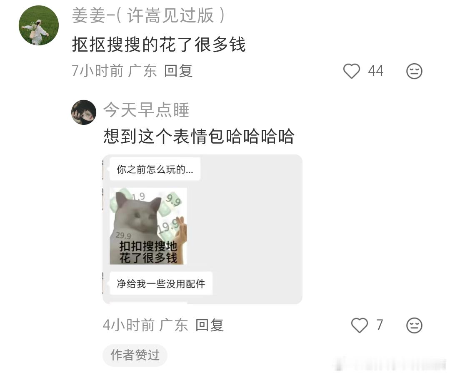
Task: Tap the like count 7
Action: tap(380, 325)
